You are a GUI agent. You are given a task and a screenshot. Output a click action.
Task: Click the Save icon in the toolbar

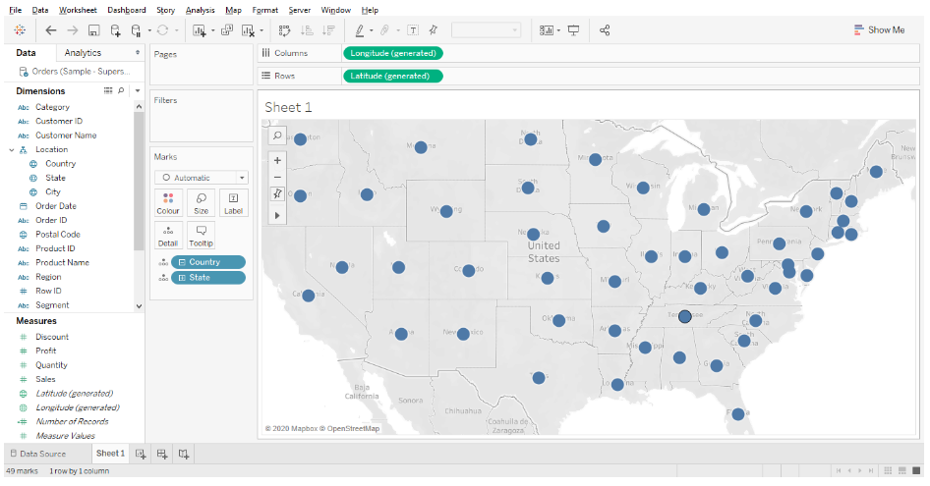(x=93, y=30)
